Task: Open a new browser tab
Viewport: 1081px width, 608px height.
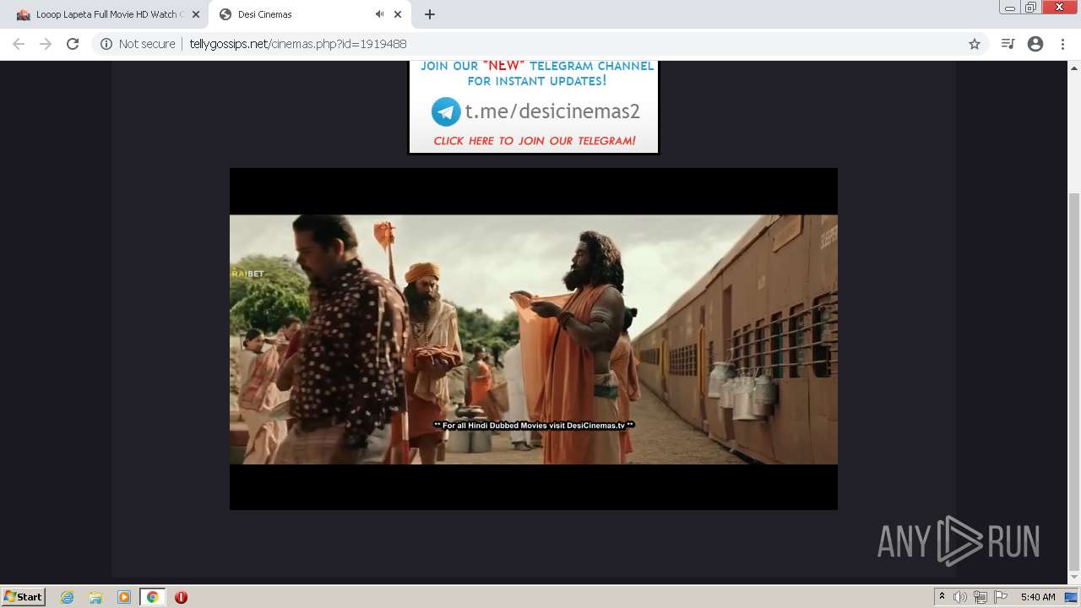Action: (430, 14)
